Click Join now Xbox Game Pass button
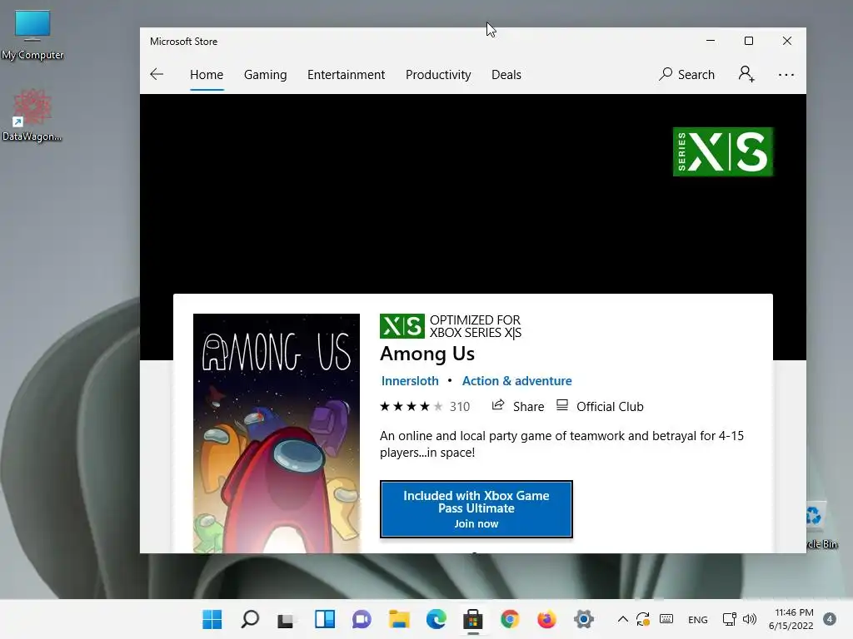Image resolution: width=853 pixels, height=639 pixels. pos(476,509)
